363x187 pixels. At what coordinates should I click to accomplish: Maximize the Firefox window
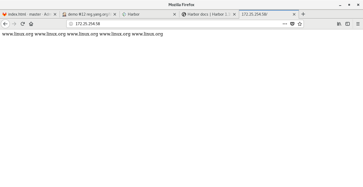click(349, 5)
